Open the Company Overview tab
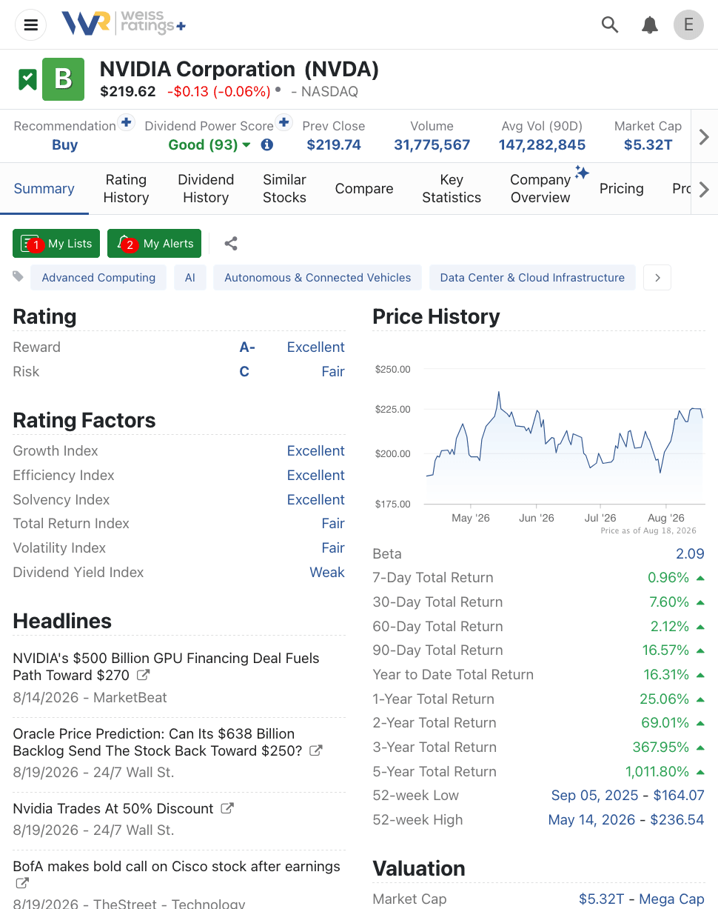This screenshot has width=718, height=909. (540, 189)
